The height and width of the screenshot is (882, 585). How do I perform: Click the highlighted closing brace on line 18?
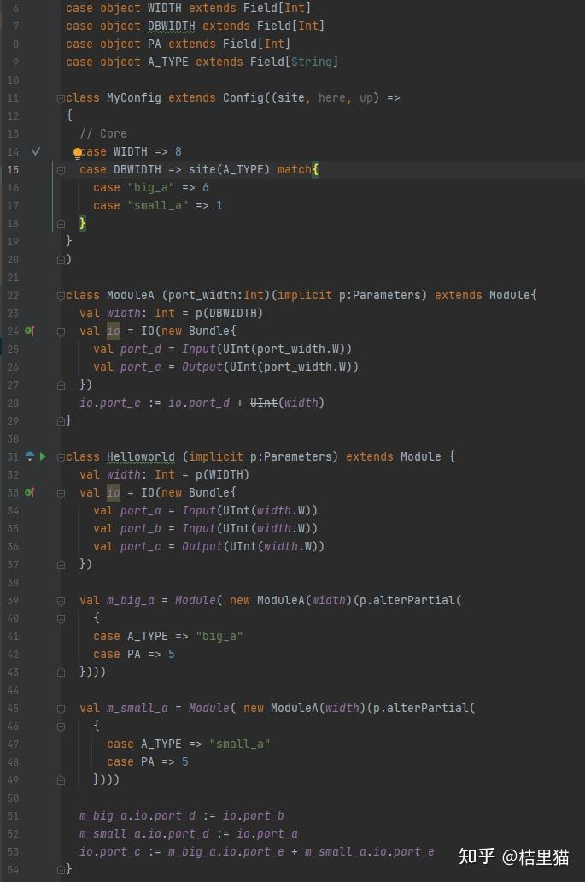(83, 223)
